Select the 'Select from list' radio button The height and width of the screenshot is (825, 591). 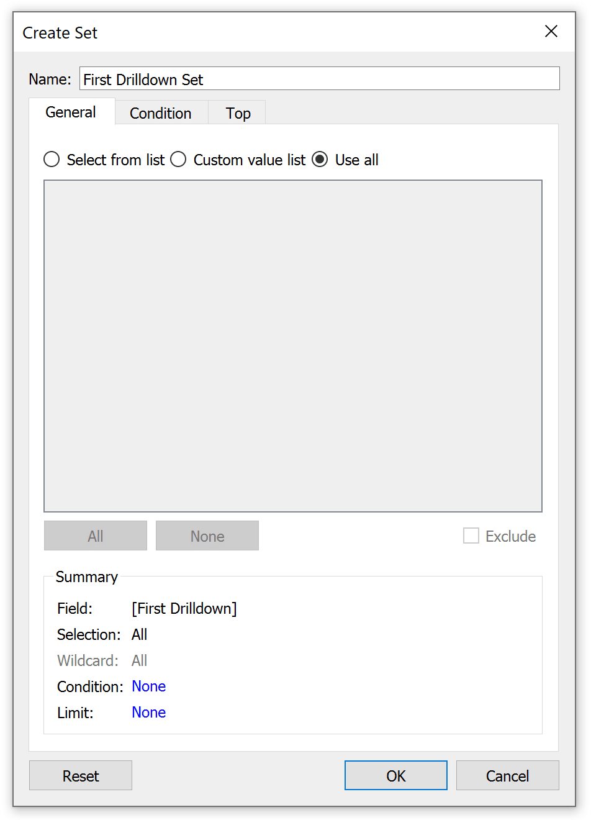pos(52,160)
